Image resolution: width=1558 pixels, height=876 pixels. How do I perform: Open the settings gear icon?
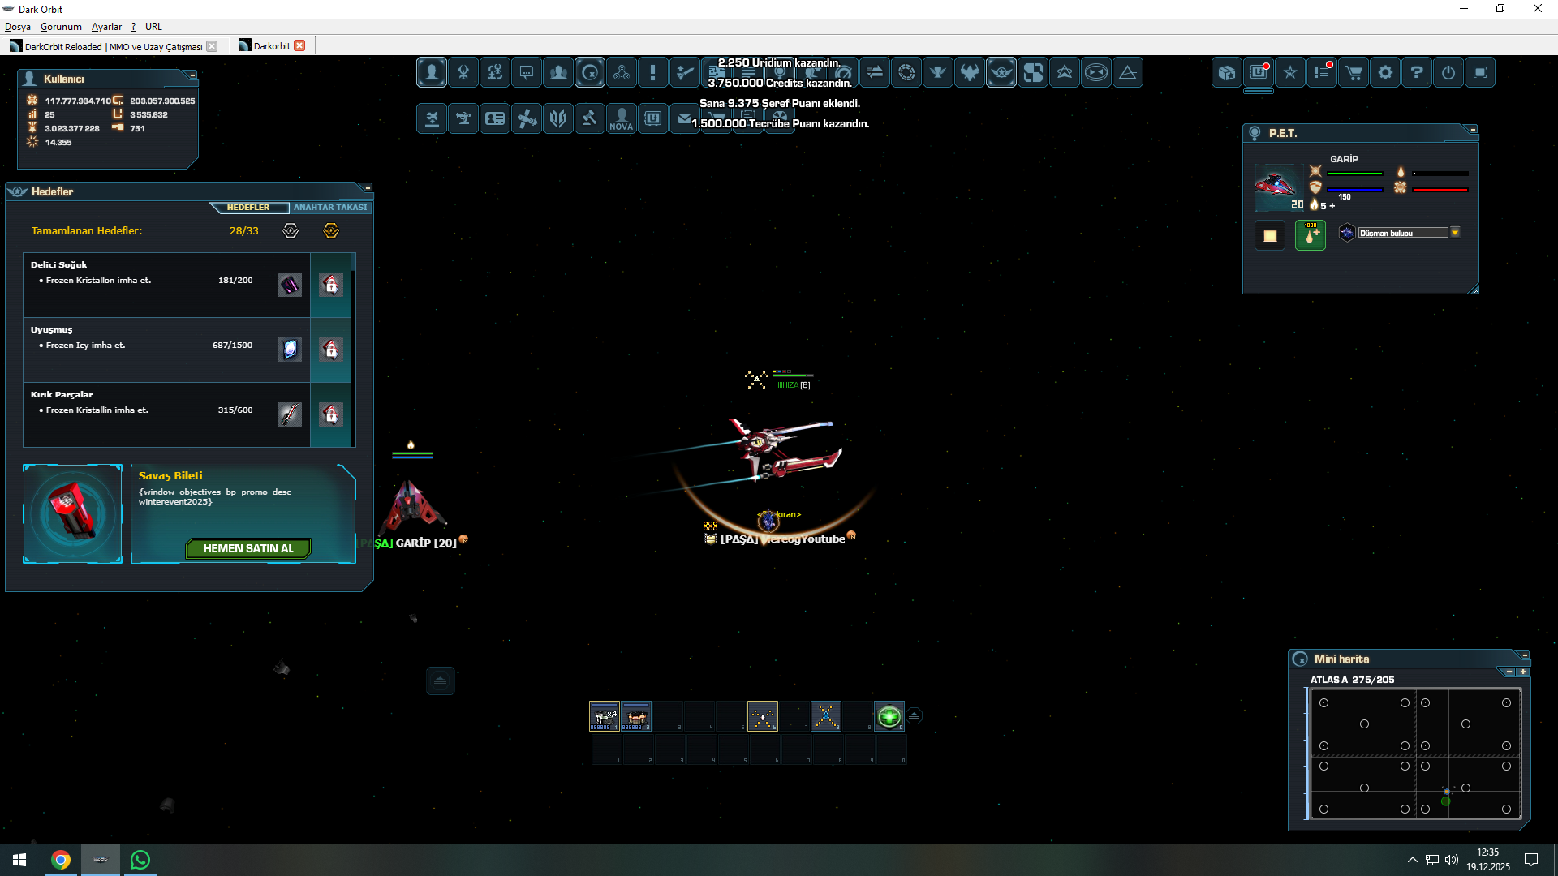pos(1385,73)
